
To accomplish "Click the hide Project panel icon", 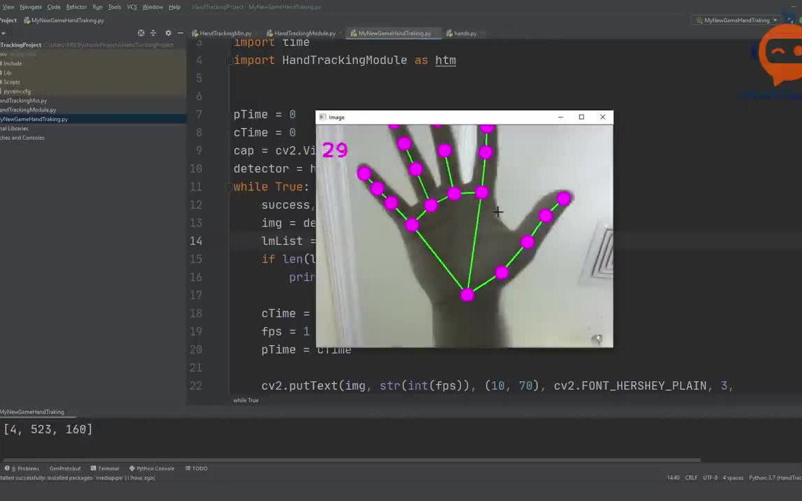I will point(180,33).
